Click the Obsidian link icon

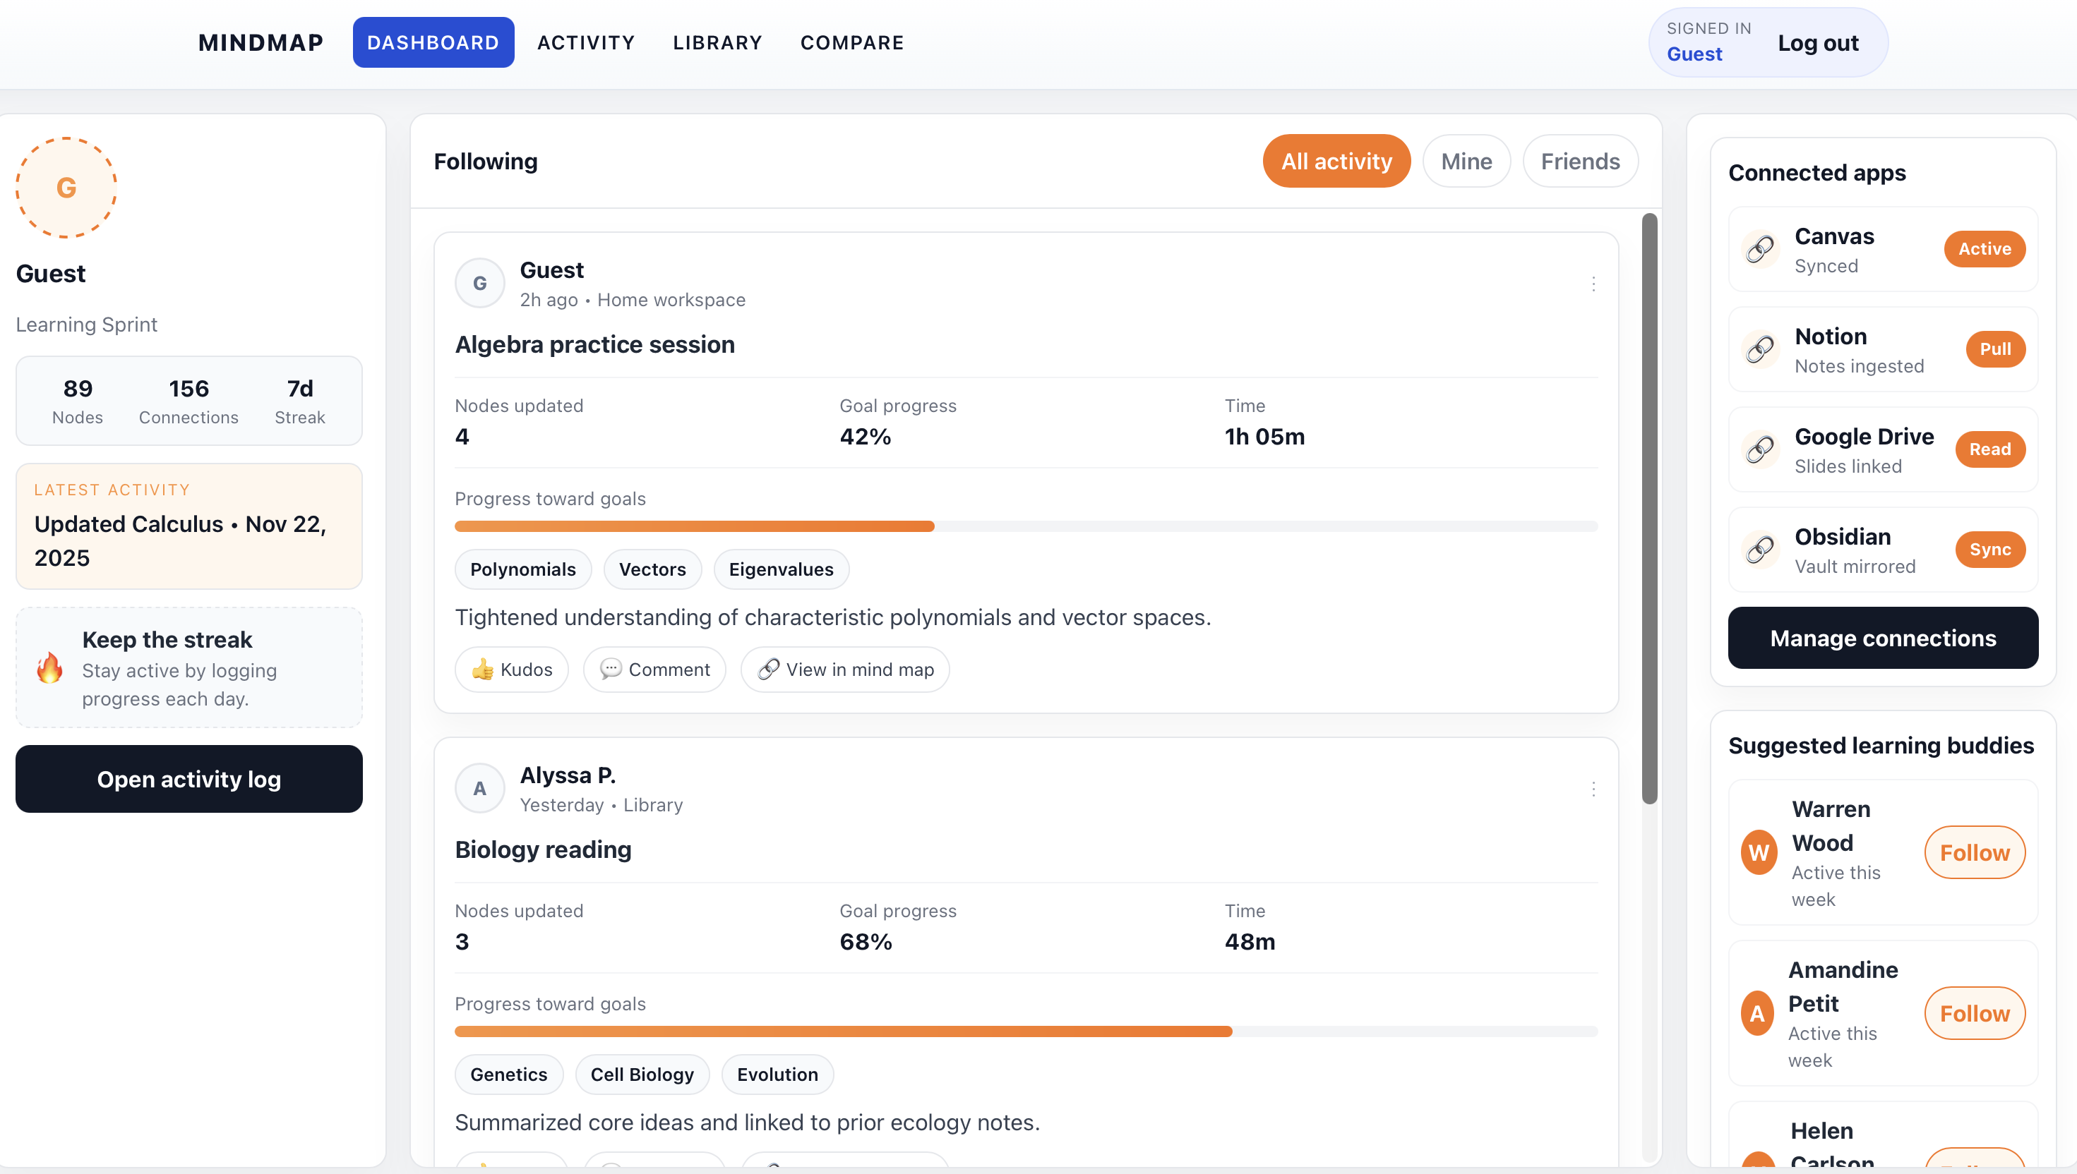pos(1760,550)
